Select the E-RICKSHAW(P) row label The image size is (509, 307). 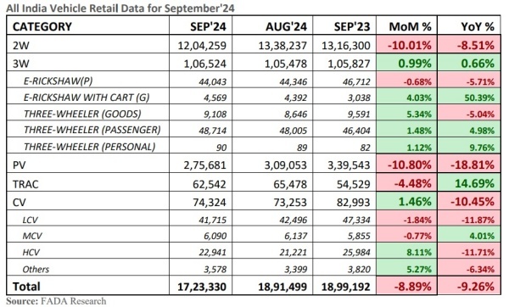58,81
